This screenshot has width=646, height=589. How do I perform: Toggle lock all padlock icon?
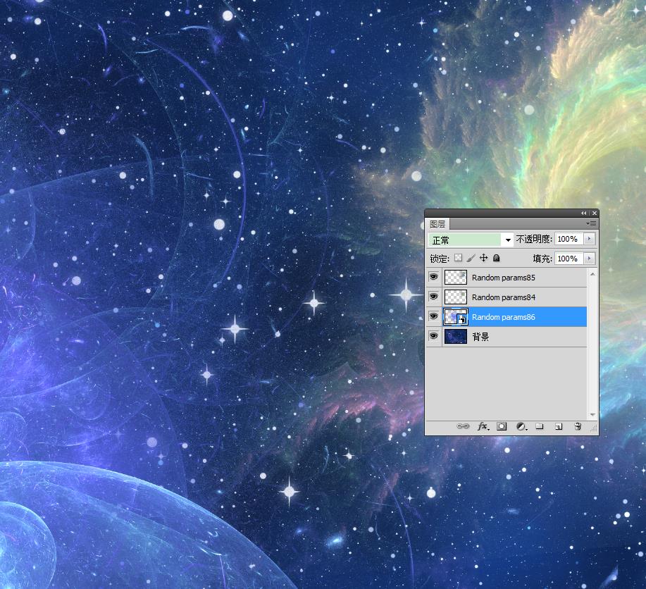(497, 258)
